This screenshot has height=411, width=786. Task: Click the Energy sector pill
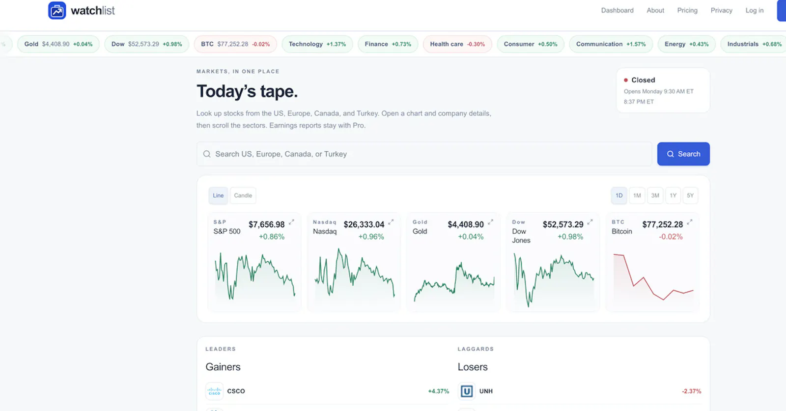687,44
